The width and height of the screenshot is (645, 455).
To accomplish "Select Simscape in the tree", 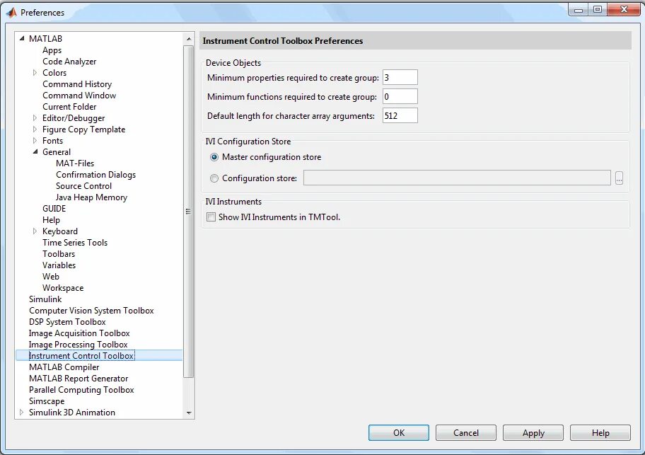I will (x=47, y=401).
